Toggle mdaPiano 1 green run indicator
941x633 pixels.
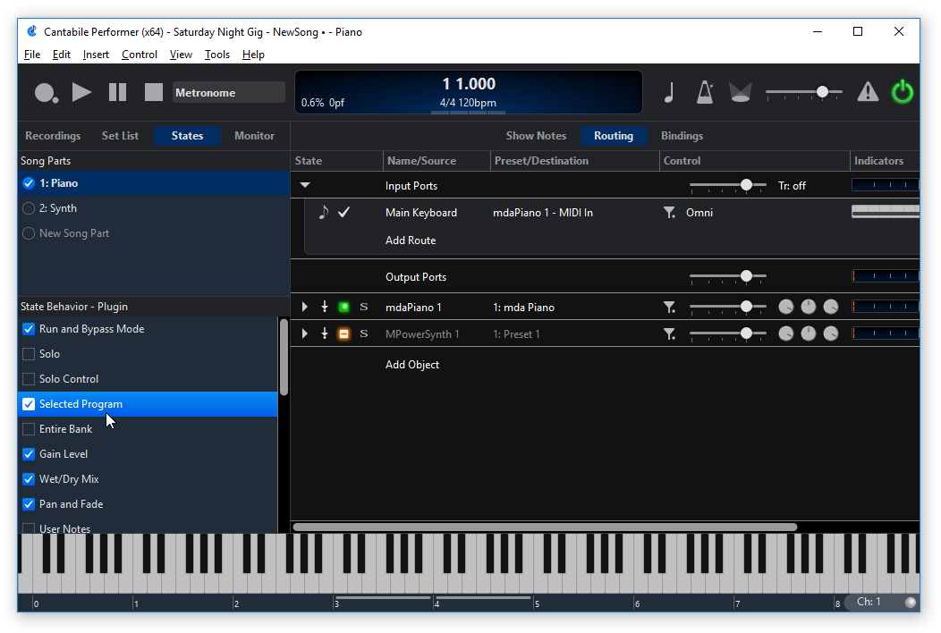343,308
